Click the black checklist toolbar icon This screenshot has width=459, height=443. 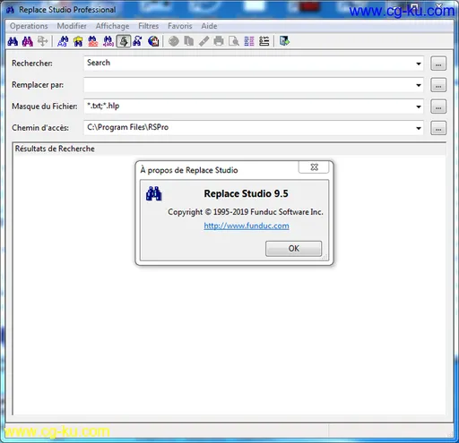[264, 41]
